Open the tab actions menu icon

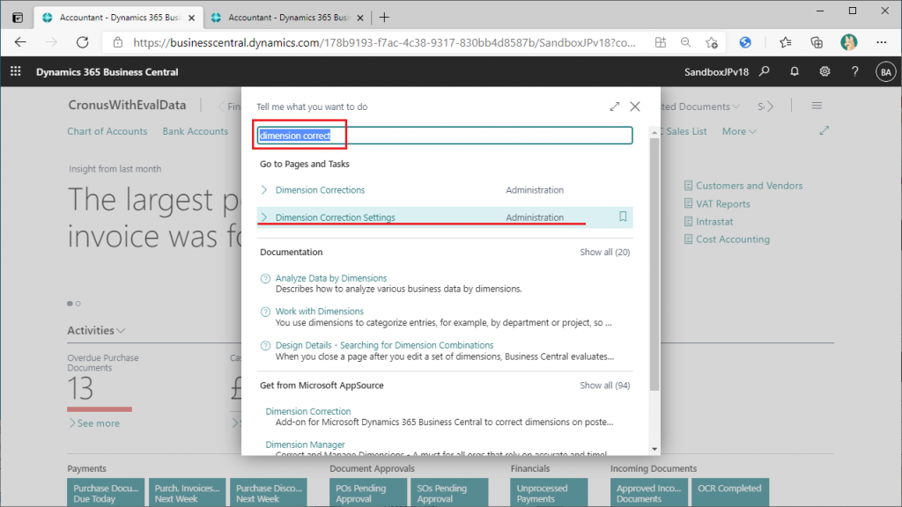pyautogui.click(x=18, y=18)
